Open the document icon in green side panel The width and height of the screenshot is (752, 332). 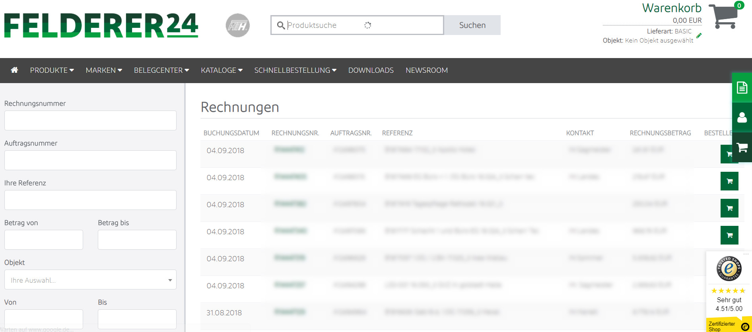tap(742, 87)
